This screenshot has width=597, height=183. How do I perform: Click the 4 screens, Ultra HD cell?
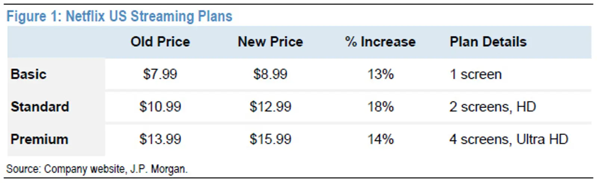point(509,139)
